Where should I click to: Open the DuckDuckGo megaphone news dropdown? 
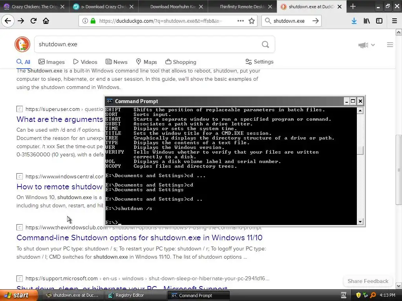pyautogui.click(x=366, y=45)
